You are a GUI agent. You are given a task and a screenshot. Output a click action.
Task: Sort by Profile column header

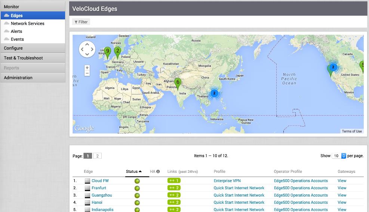[x=219, y=172]
